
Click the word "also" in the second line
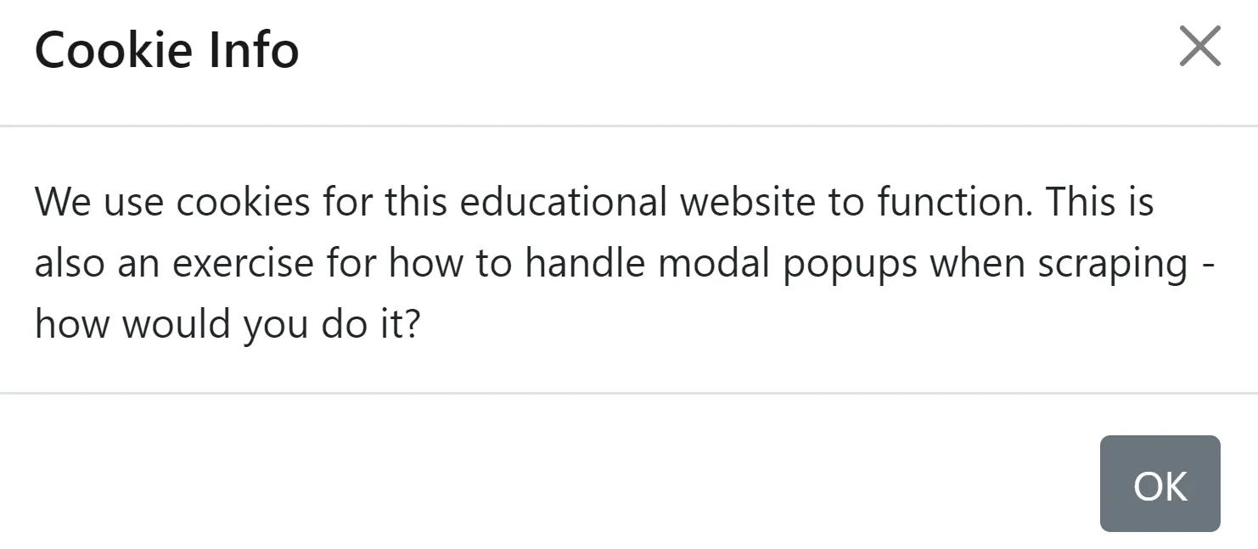(x=70, y=264)
